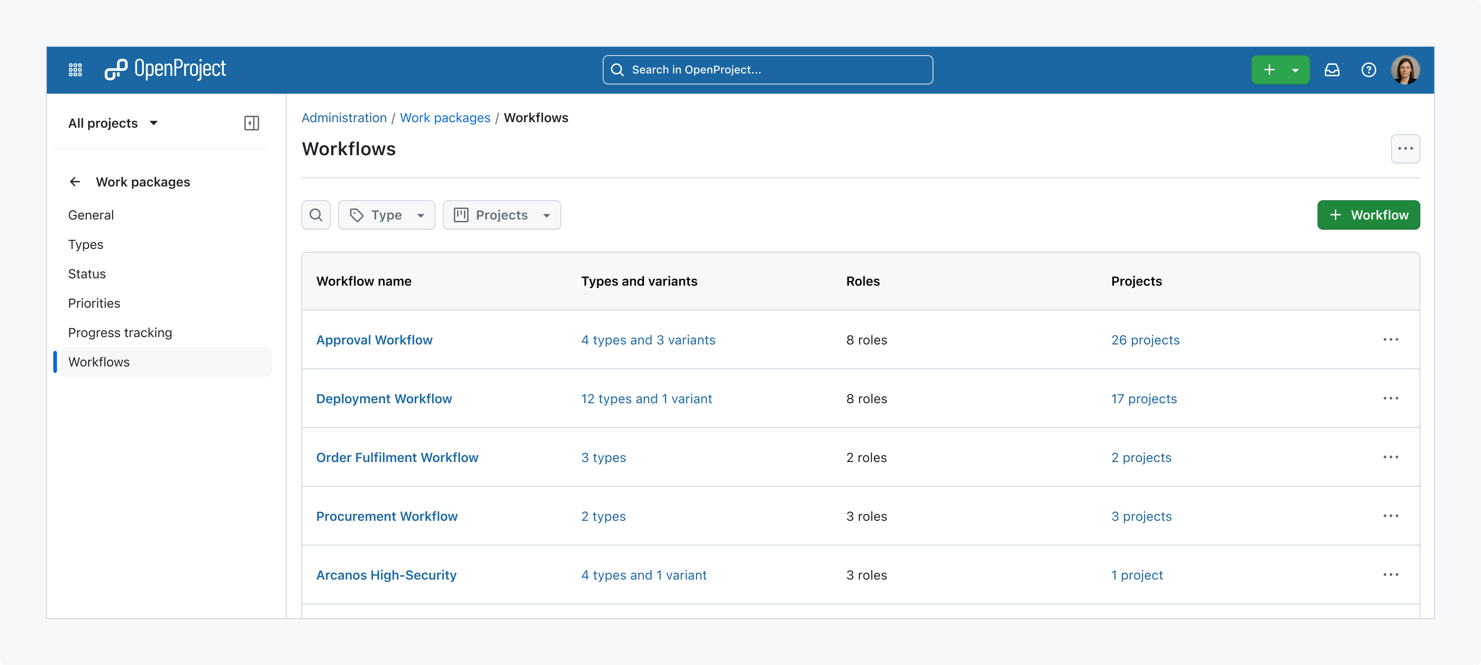Click the green plus create button
The width and height of the screenshot is (1481, 665).
pyautogui.click(x=1269, y=69)
